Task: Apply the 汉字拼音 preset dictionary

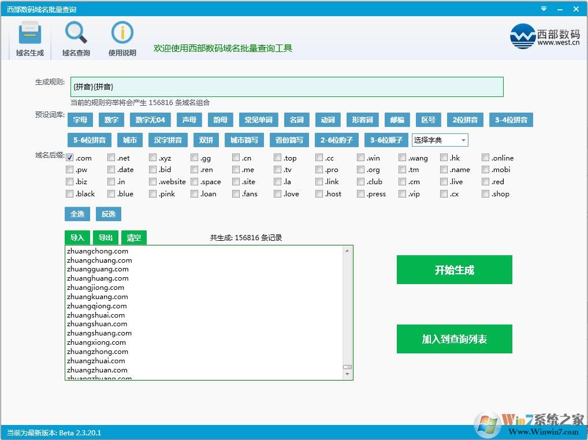Action: [168, 140]
